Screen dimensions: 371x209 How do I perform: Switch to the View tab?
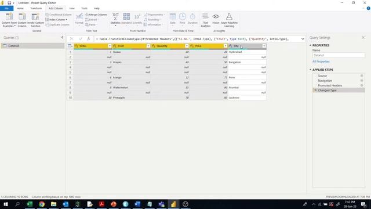[x=72, y=8]
